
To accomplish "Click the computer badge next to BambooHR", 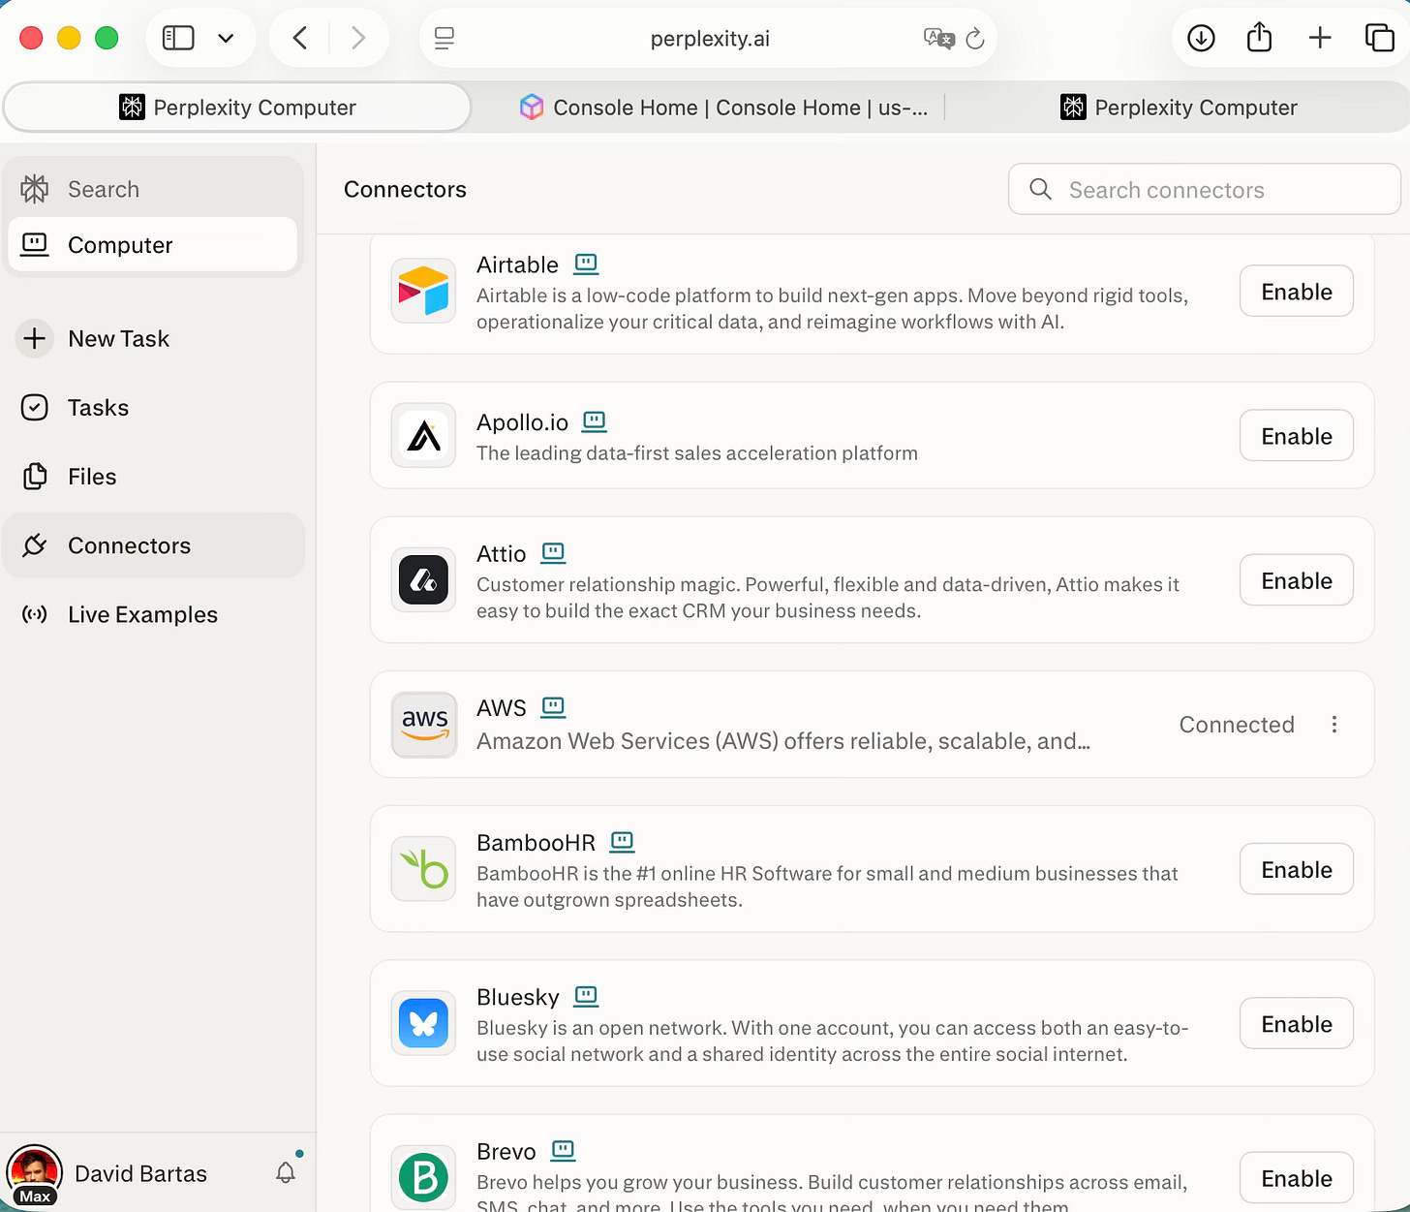I will coord(622,842).
